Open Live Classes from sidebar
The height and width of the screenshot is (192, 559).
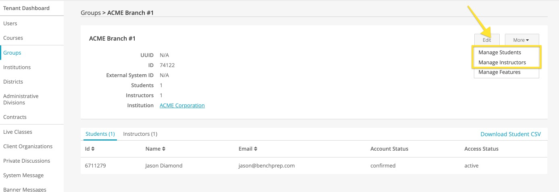click(x=18, y=132)
